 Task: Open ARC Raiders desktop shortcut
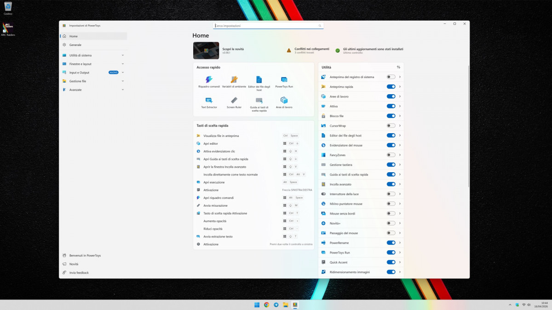pyautogui.click(x=8, y=29)
